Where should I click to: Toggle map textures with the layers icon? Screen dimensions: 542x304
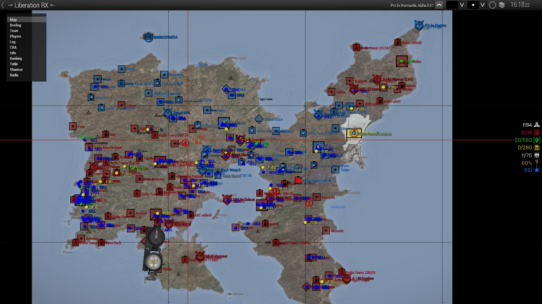502,5
